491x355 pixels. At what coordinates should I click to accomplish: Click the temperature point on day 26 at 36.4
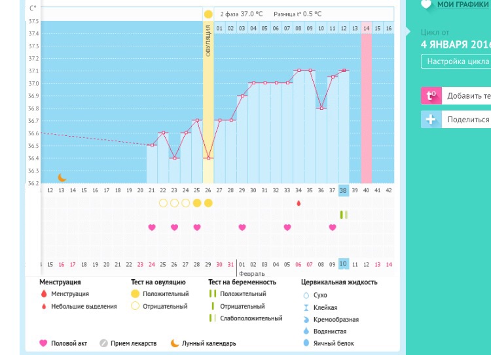(208, 158)
